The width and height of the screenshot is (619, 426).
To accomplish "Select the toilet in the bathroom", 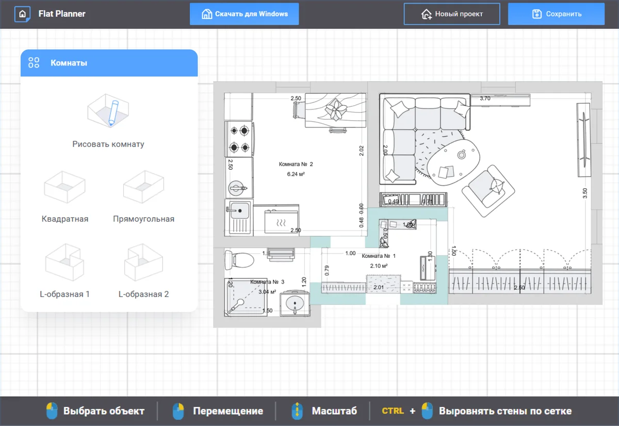I will point(240,259).
